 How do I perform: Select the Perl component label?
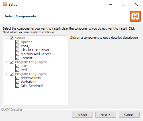tap(24, 70)
